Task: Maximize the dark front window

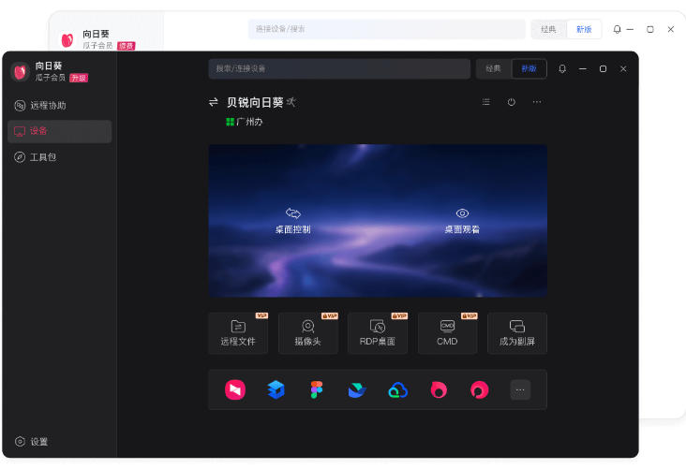Action: coord(603,68)
